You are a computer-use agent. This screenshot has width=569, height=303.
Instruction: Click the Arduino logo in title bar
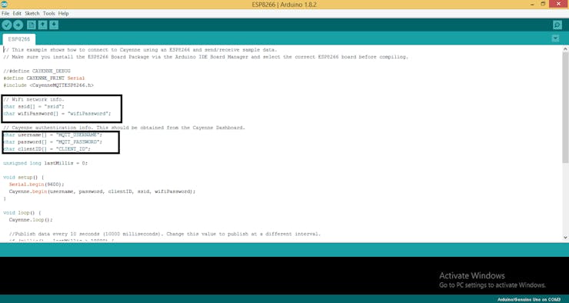[4, 5]
